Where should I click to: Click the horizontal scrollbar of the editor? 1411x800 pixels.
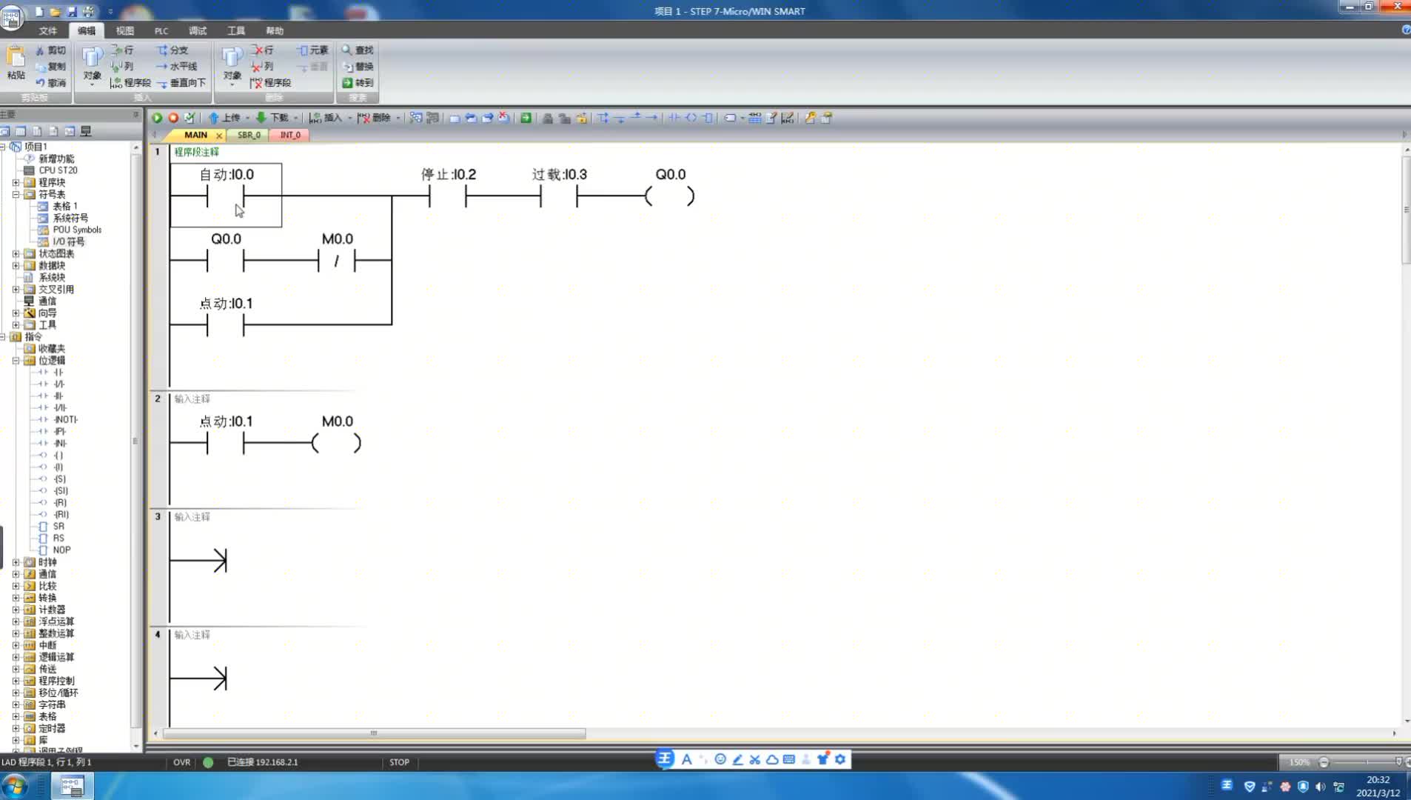(374, 733)
